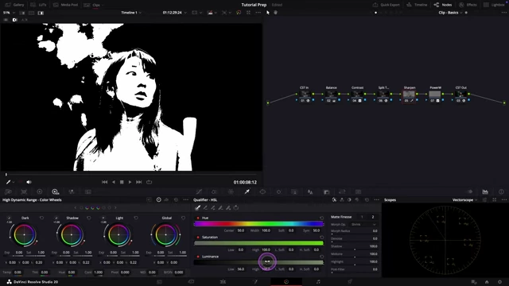The image size is (509, 286).
Task: Open the Lightbox tab
Action: pos(494,5)
